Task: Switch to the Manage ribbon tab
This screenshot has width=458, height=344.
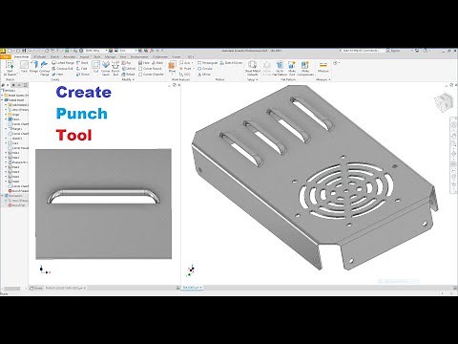Action: [110, 56]
